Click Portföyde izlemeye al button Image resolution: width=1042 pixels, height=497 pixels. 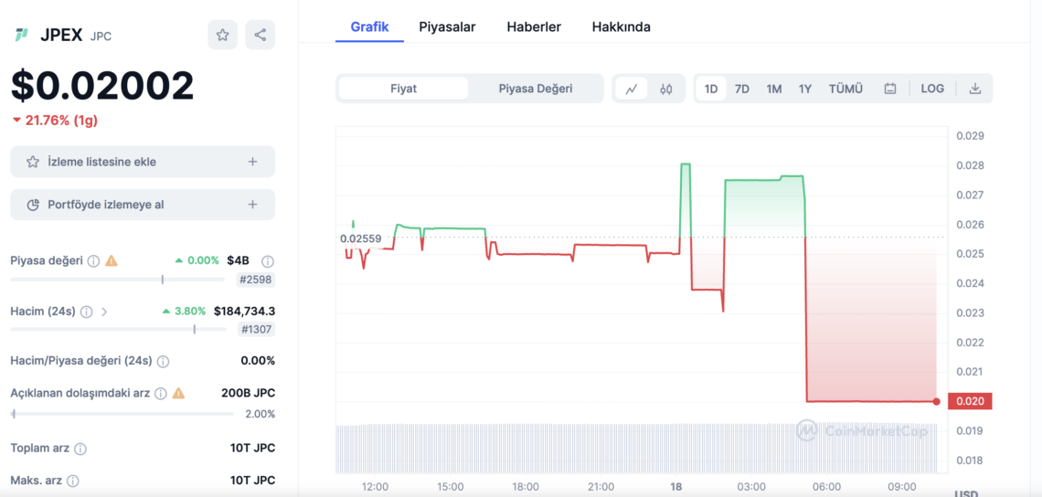(x=143, y=205)
